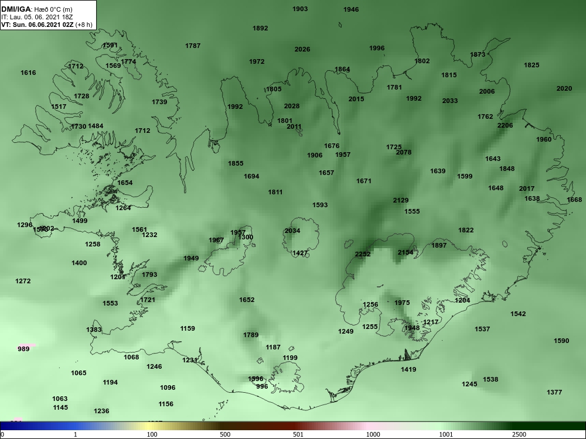Pick the 1873 value on the northeast peninsula

[x=478, y=54]
